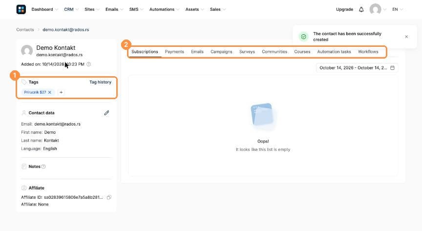
Task: Click the email value in Contact data
Action: [57, 124]
